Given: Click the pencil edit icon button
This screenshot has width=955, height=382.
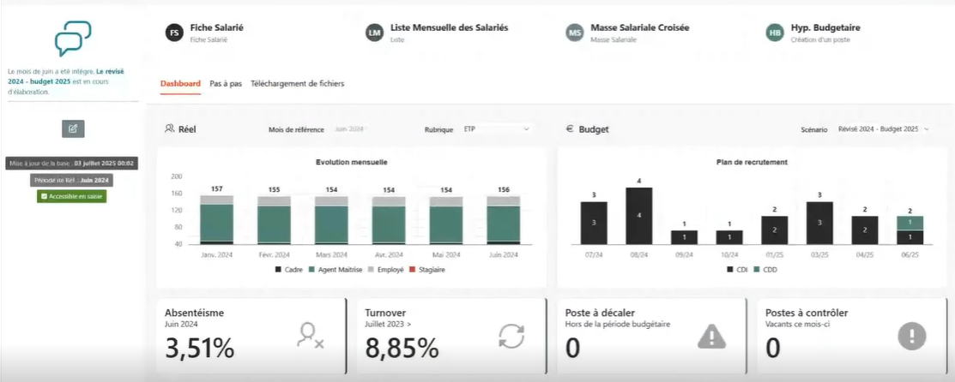Looking at the screenshot, I should point(73,128).
